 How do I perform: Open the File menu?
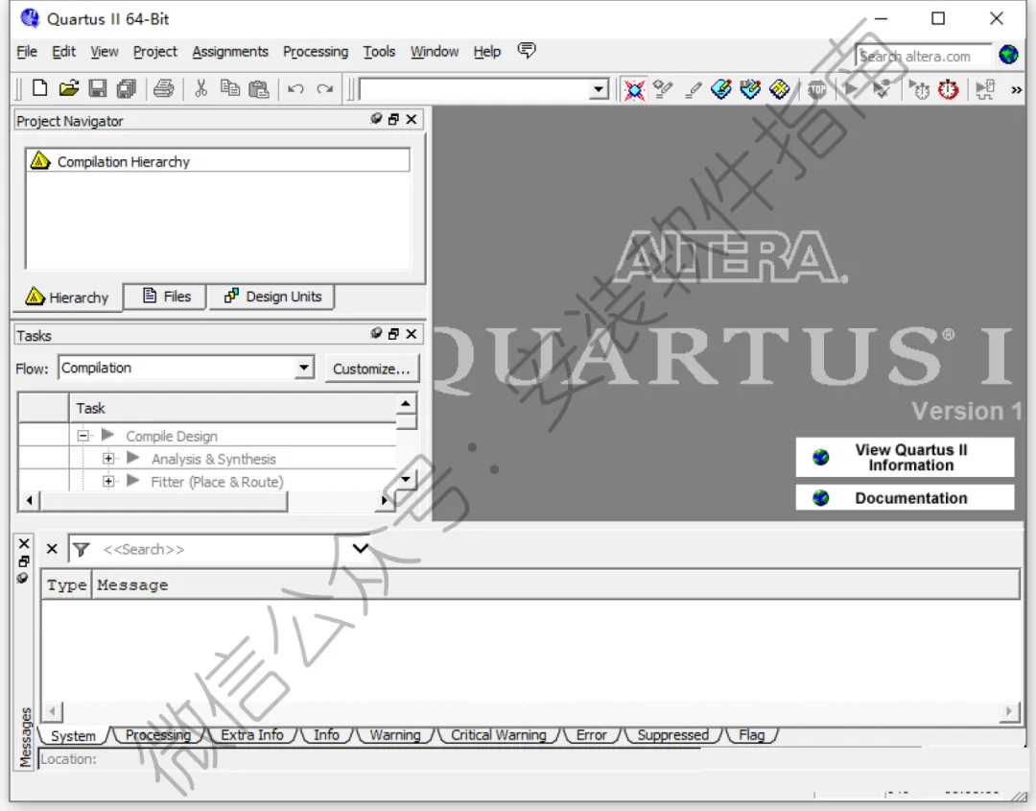click(27, 52)
